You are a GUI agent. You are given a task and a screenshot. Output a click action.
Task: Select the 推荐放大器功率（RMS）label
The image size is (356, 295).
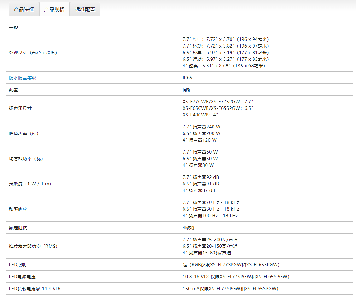(x=33, y=246)
